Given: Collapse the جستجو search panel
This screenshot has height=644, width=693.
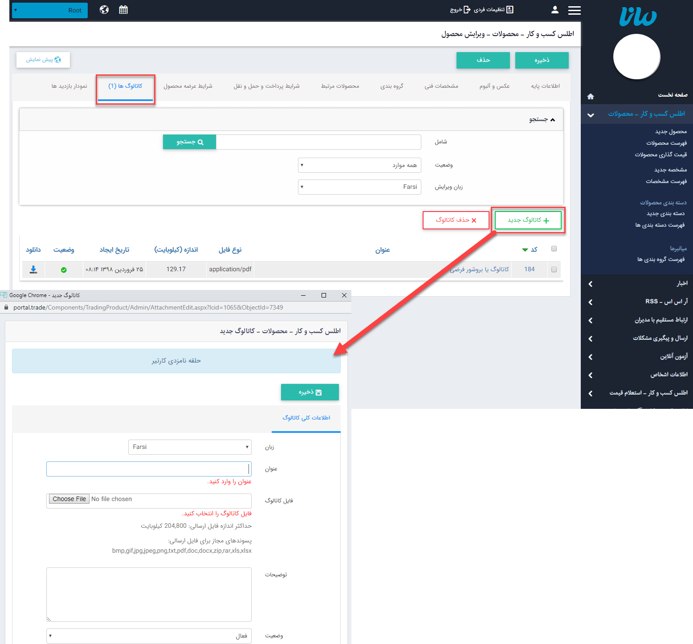Looking at the screenshot, I should [x=542, y=119].
